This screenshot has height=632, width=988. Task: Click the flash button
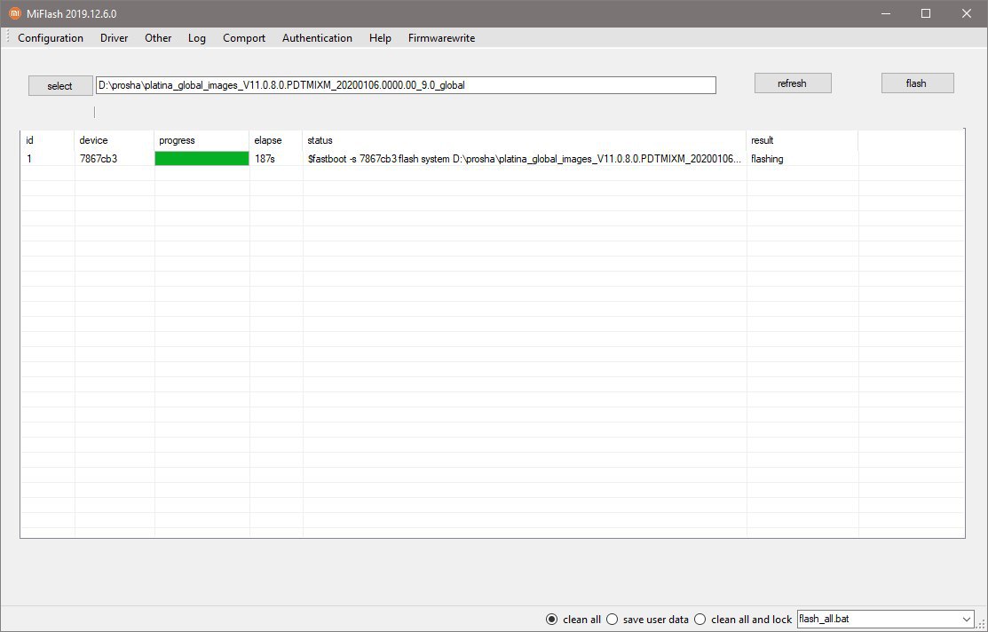tap(917, 83)
